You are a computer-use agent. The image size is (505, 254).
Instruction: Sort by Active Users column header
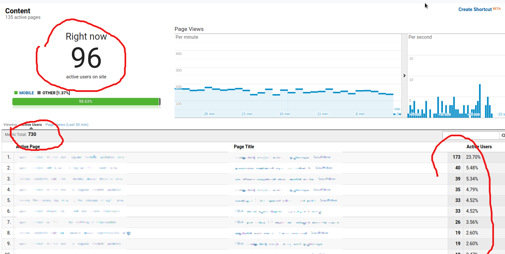pyautogui.click(x=479, y=147)
